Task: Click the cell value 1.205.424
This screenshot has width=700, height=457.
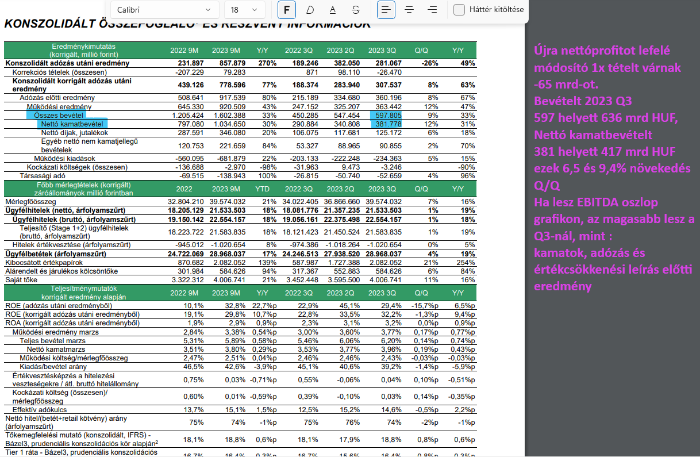Action: 189,116
